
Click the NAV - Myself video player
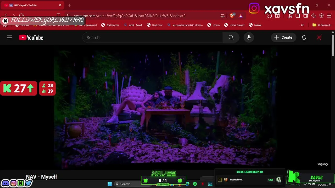tap(165, 108)
